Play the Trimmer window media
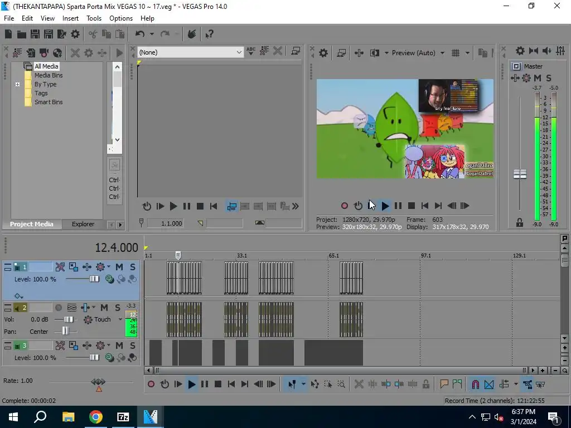 click(x=173, y=206)
